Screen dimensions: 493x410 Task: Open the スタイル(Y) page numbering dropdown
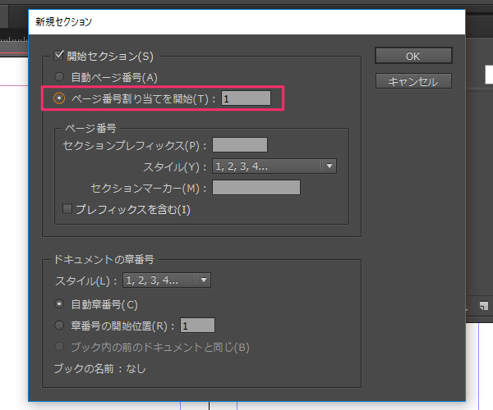tap(274, 166)
